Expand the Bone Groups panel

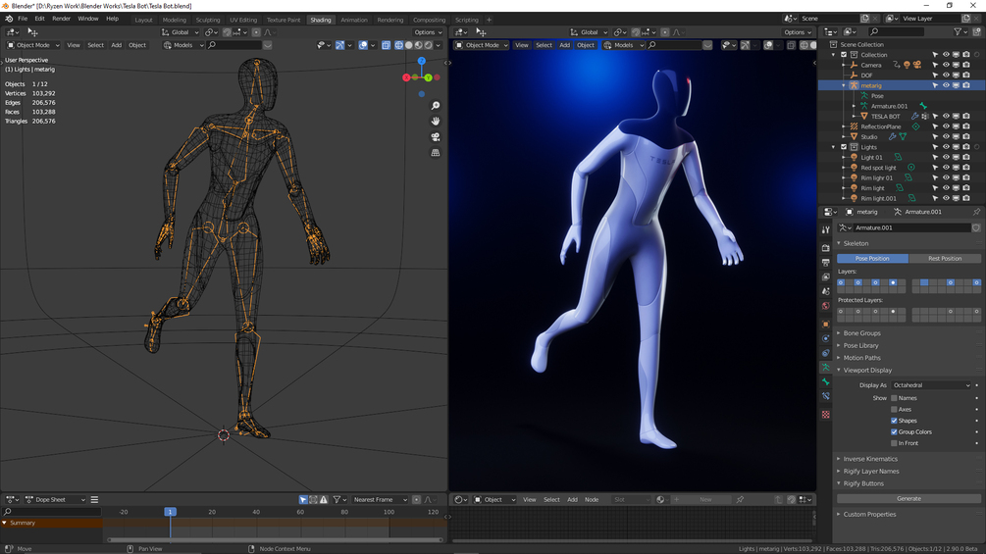point(861,333)
